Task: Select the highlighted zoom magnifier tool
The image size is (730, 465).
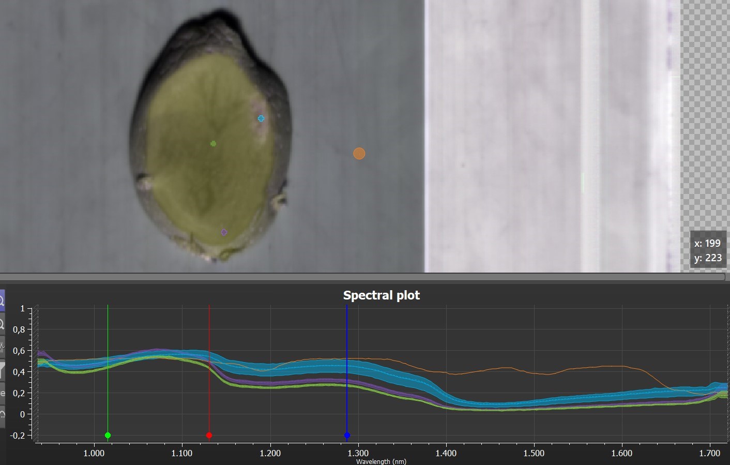Action: coord(2,301)
